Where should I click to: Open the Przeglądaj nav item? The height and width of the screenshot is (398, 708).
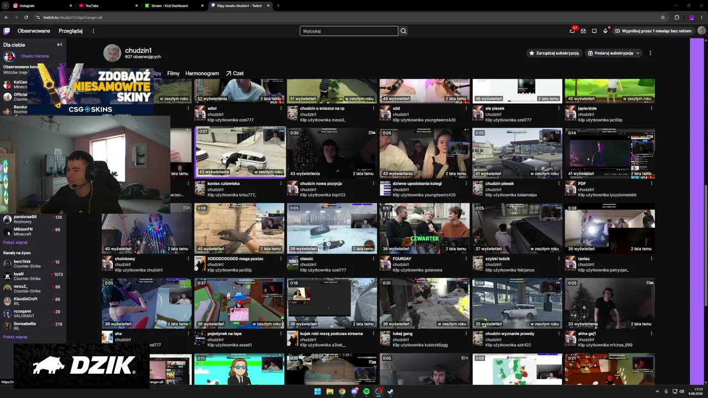click(x=71, y=31)
